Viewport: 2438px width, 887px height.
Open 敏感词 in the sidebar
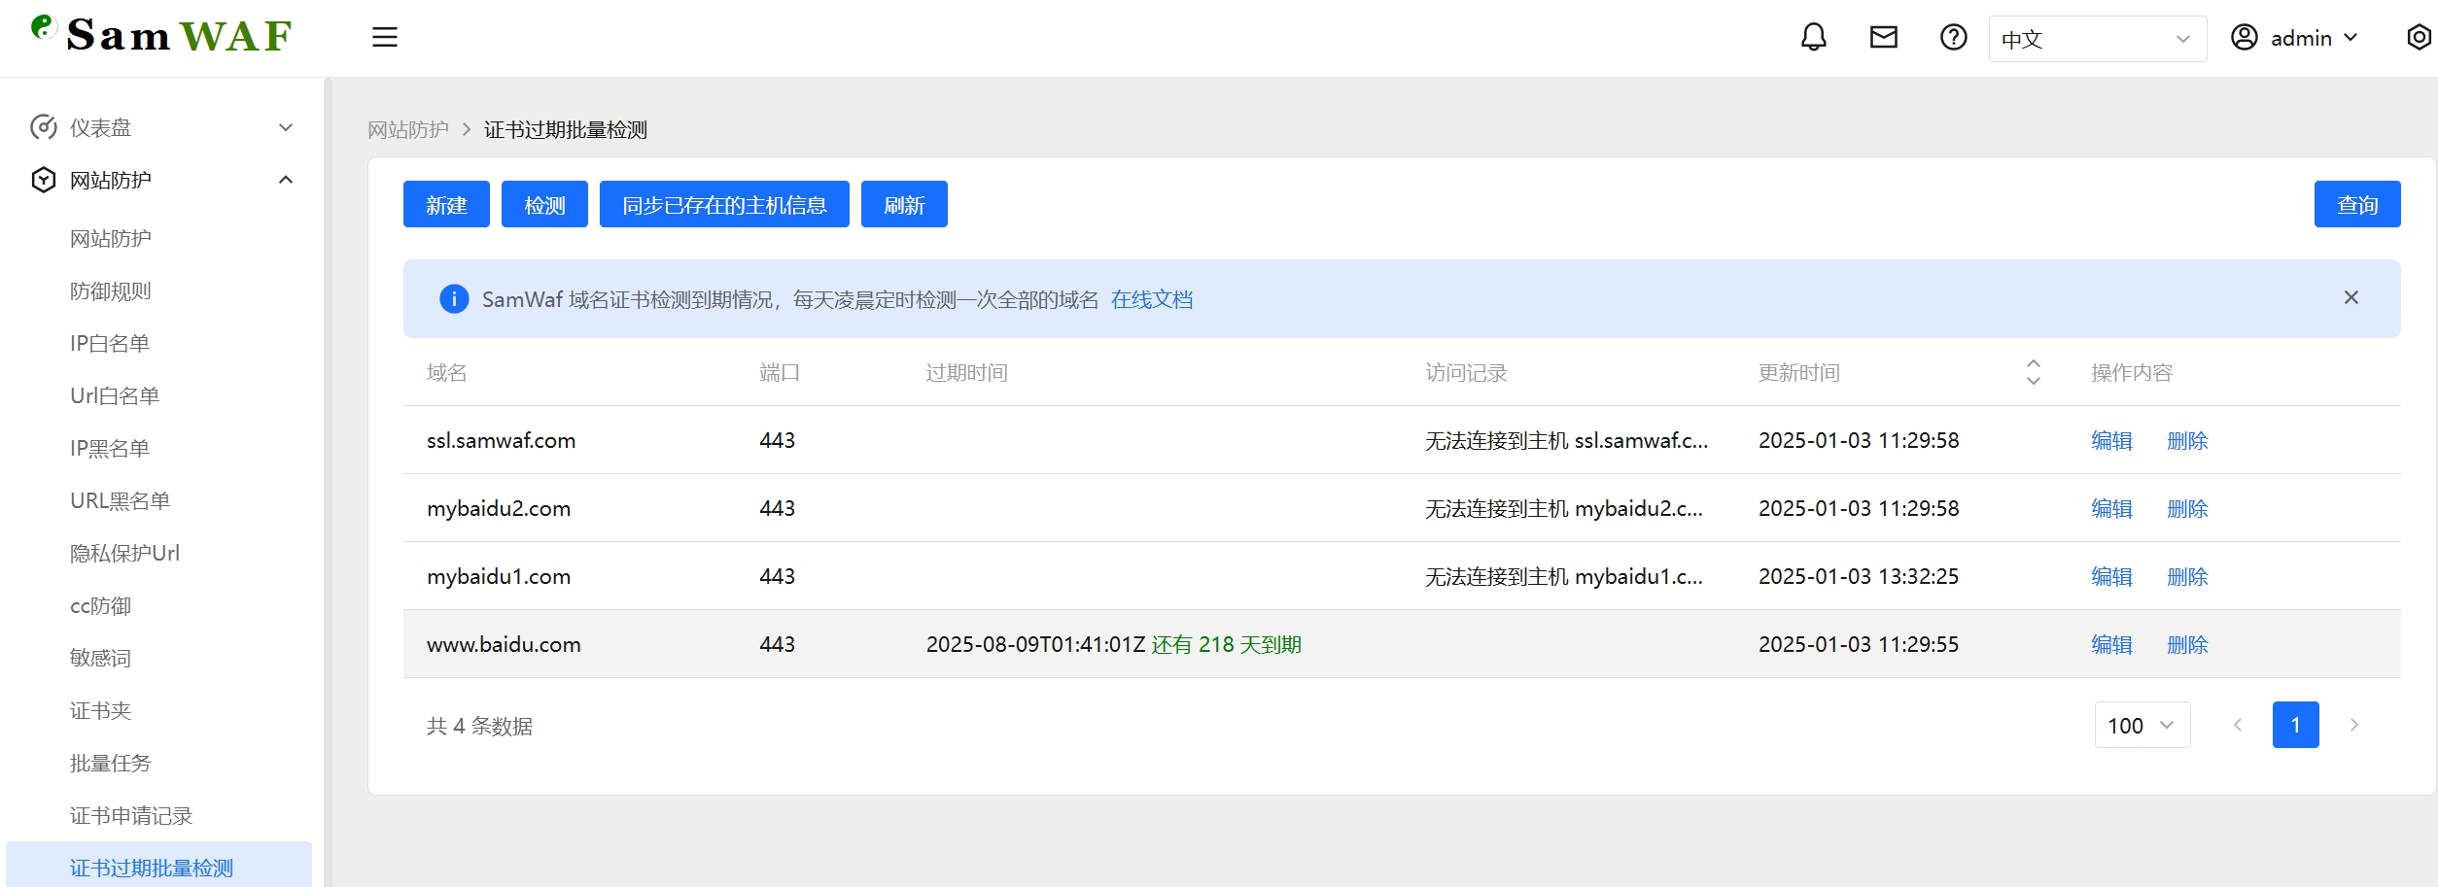click(x=100, y=658)
